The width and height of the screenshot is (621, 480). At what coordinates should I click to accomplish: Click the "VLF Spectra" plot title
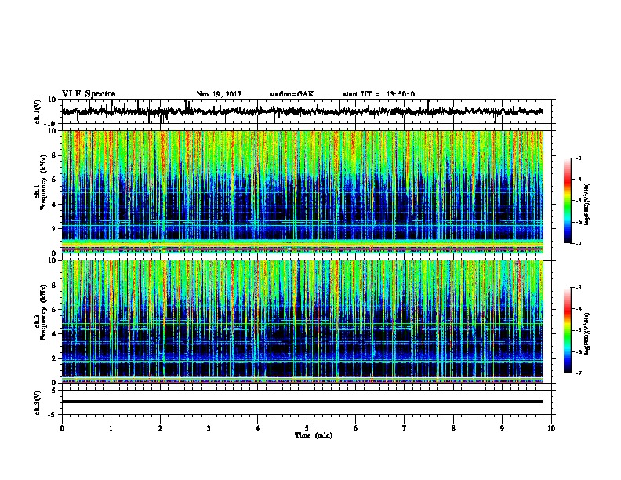[89, 94]
